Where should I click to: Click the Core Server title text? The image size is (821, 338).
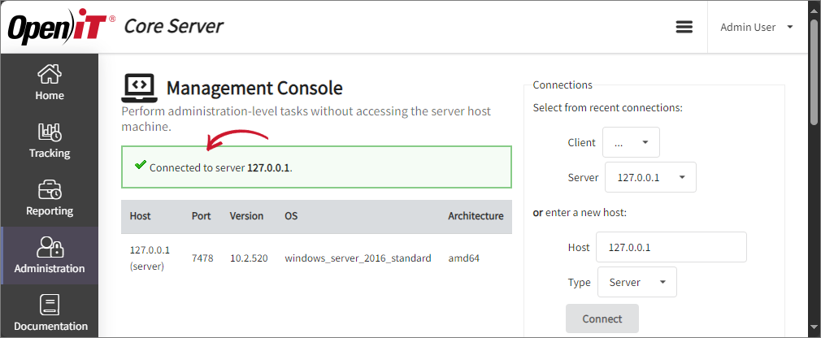[x=174, y=26]
